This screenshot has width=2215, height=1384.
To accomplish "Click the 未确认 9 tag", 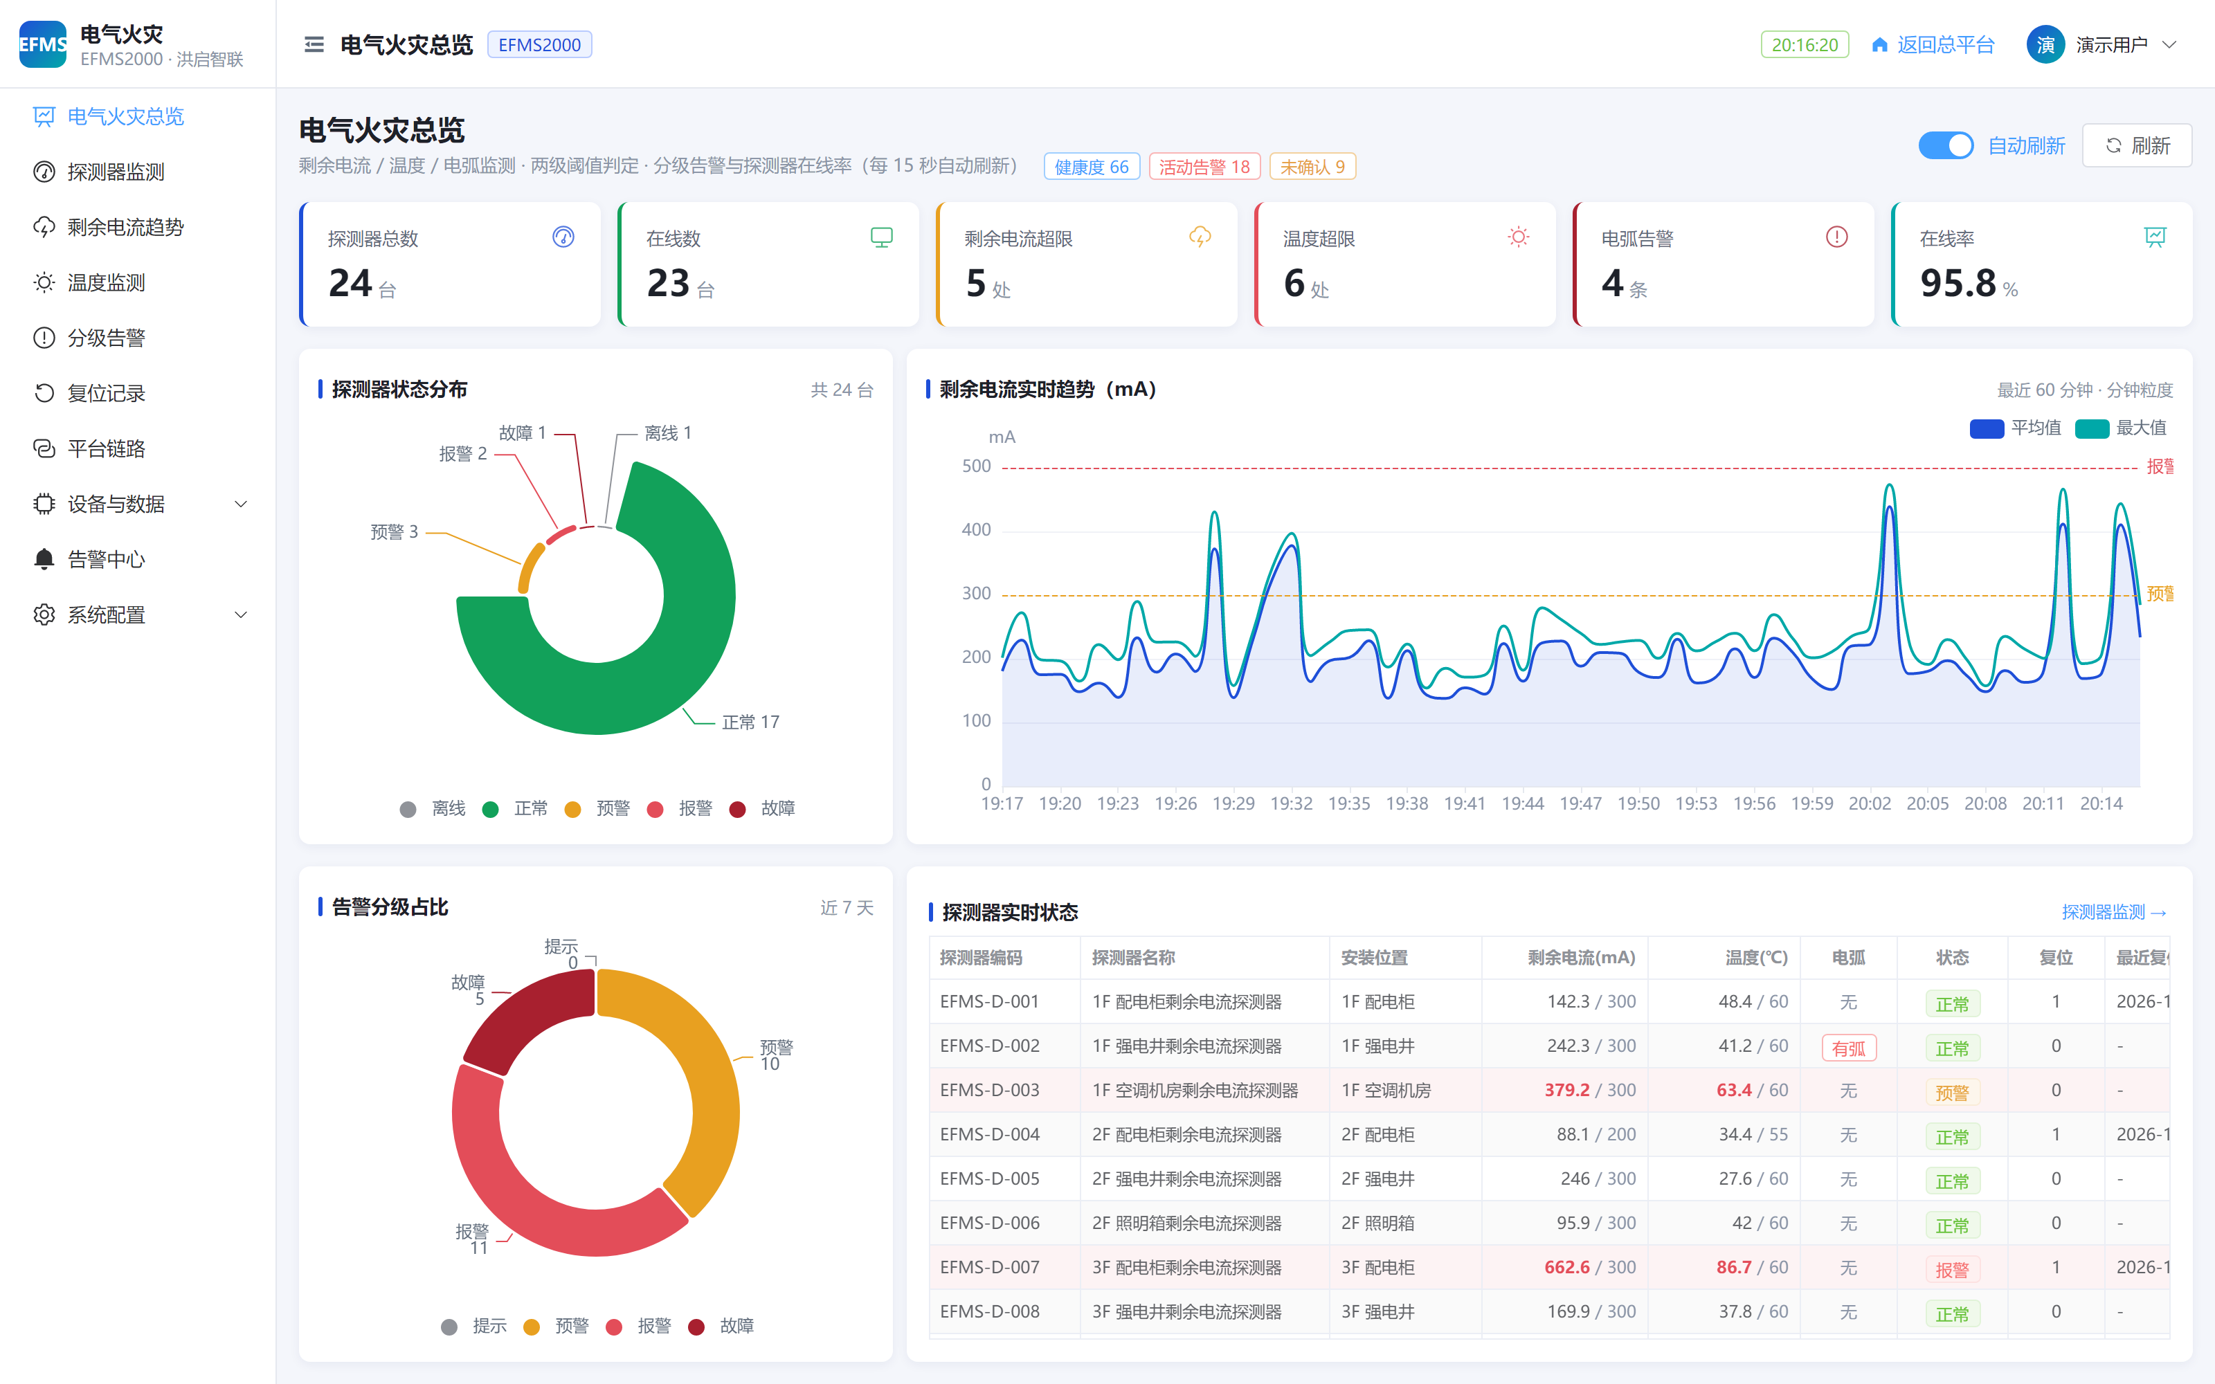I will pos(1312,167).
